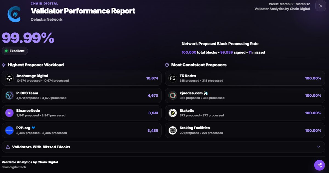The image size is (329, 173).
Task: Click the Validators With Missed Blocks label
Action: coord(41,147)
